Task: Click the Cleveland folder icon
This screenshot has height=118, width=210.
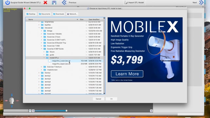Action: click(x=42, y=28)
